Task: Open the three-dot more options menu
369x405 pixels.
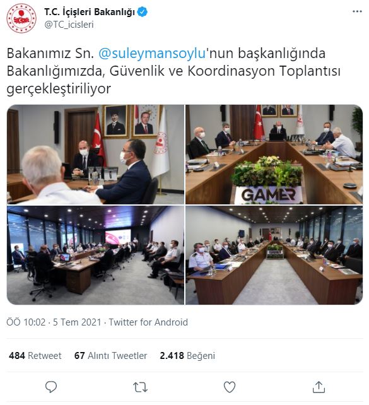Action: click(357, 11)
